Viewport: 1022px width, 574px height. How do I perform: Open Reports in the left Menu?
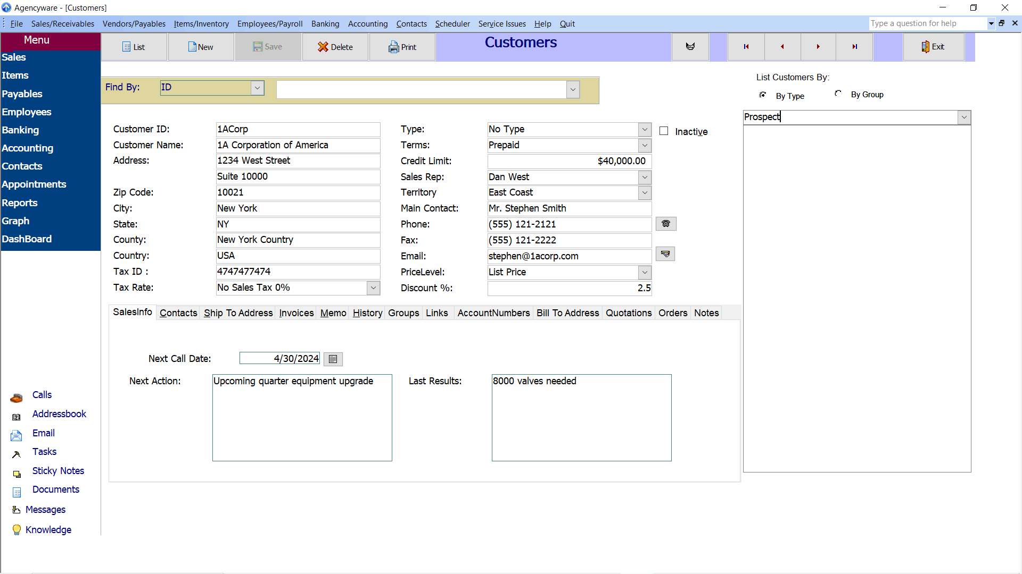20,203
